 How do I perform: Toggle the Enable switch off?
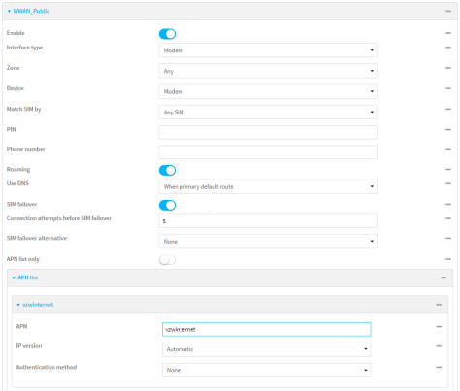pyautogui.click(x=167, y=34)
